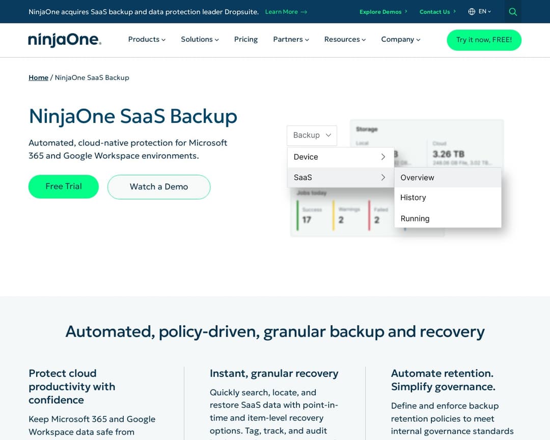550x440 pixels.
Task: Click the NinjaOne SaaS Backup heading
Action: (x=133, y=116)
